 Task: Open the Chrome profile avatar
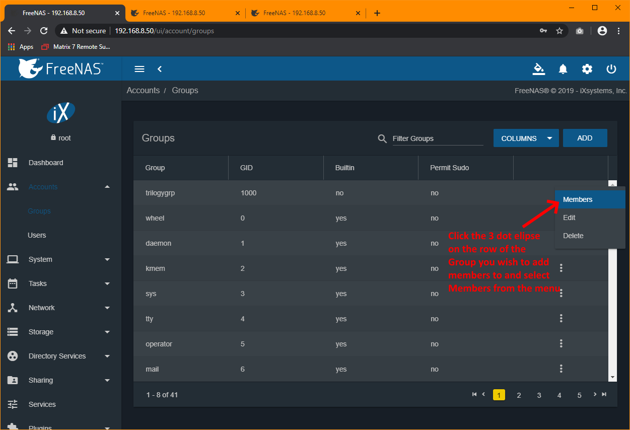(602, 31)
